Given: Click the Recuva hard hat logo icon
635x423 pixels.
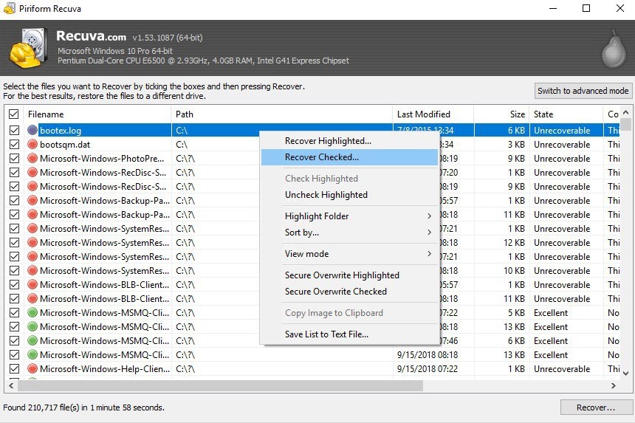Looking at the screenshot, I should coord(27,48).
